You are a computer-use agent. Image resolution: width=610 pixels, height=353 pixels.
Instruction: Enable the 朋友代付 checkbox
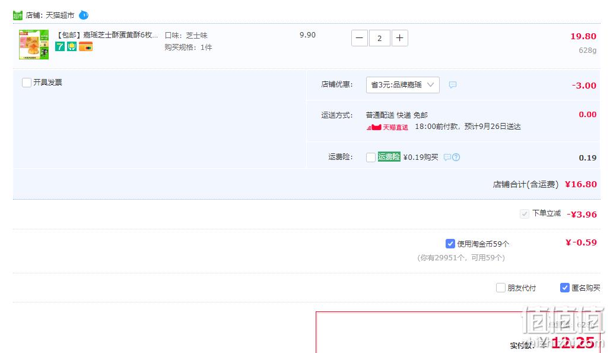coord(501,288)
